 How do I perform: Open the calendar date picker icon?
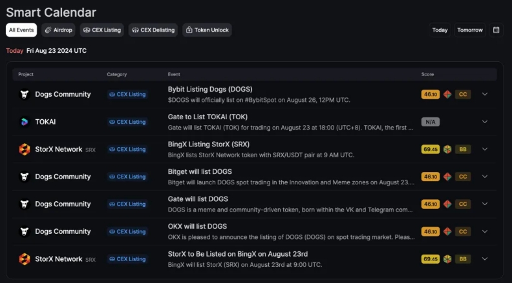coord(496,30)
